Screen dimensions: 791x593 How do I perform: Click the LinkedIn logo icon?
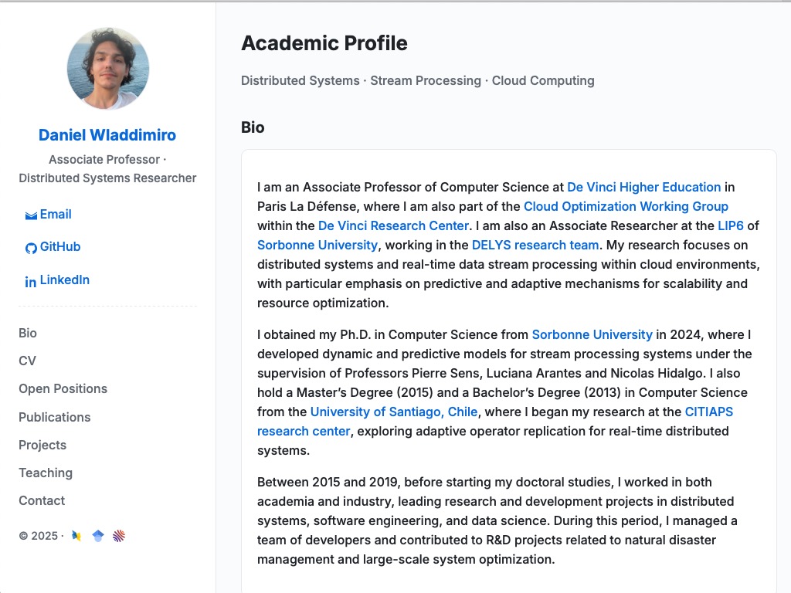click(x=31, y=282)
